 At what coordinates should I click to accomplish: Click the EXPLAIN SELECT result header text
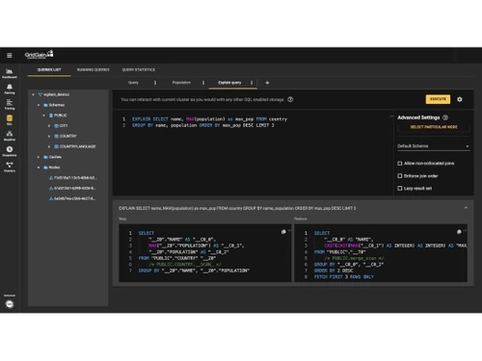click(x=237, y=208)
